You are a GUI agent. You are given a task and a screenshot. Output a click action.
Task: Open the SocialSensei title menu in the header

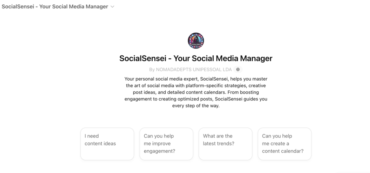(x=55, y=7)
